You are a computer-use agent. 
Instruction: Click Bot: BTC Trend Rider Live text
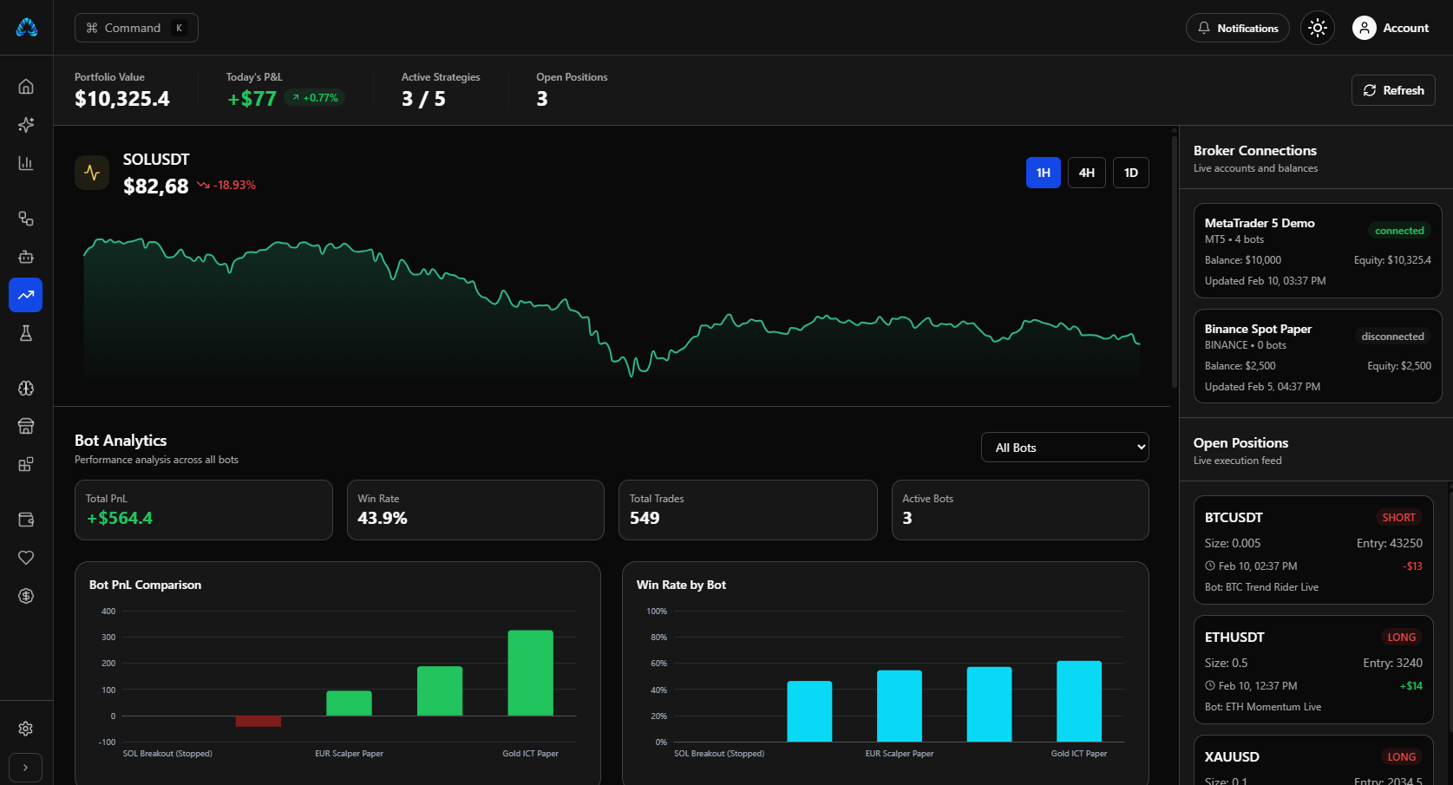1261,587
